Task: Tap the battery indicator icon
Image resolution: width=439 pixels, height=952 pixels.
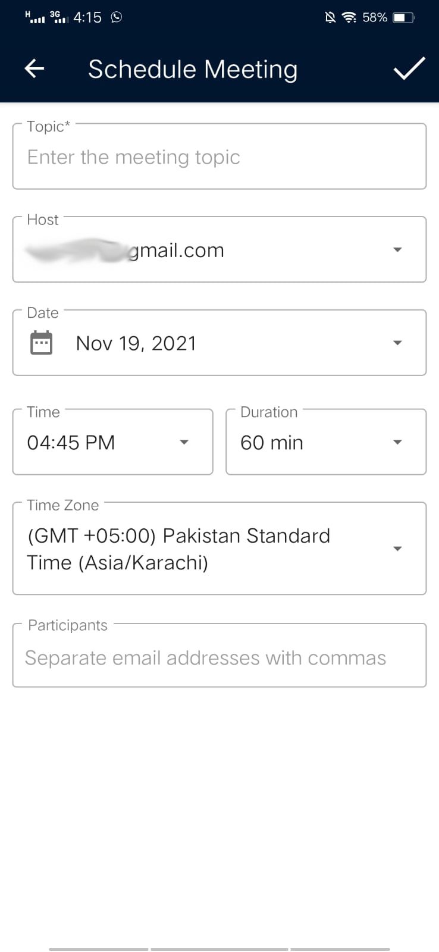Action: (403, 17)
